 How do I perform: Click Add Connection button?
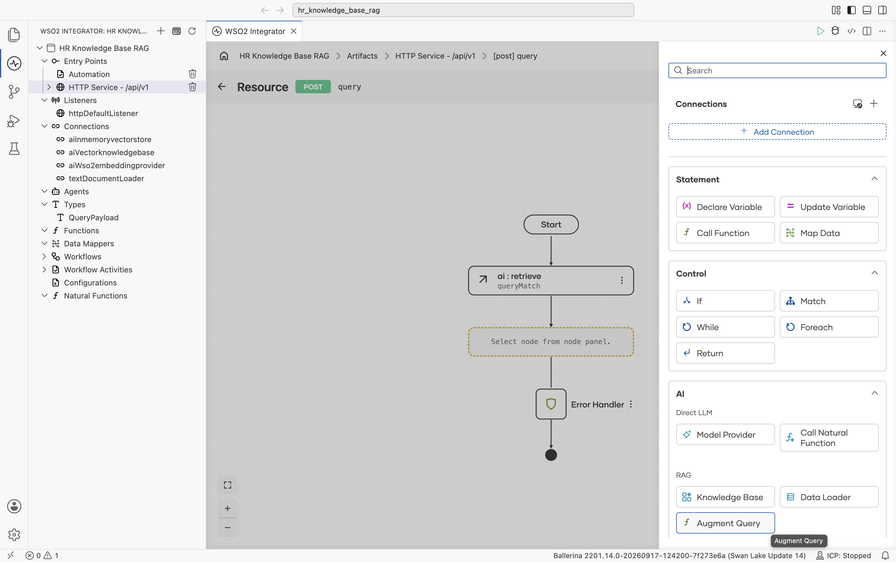click(777, 131)
